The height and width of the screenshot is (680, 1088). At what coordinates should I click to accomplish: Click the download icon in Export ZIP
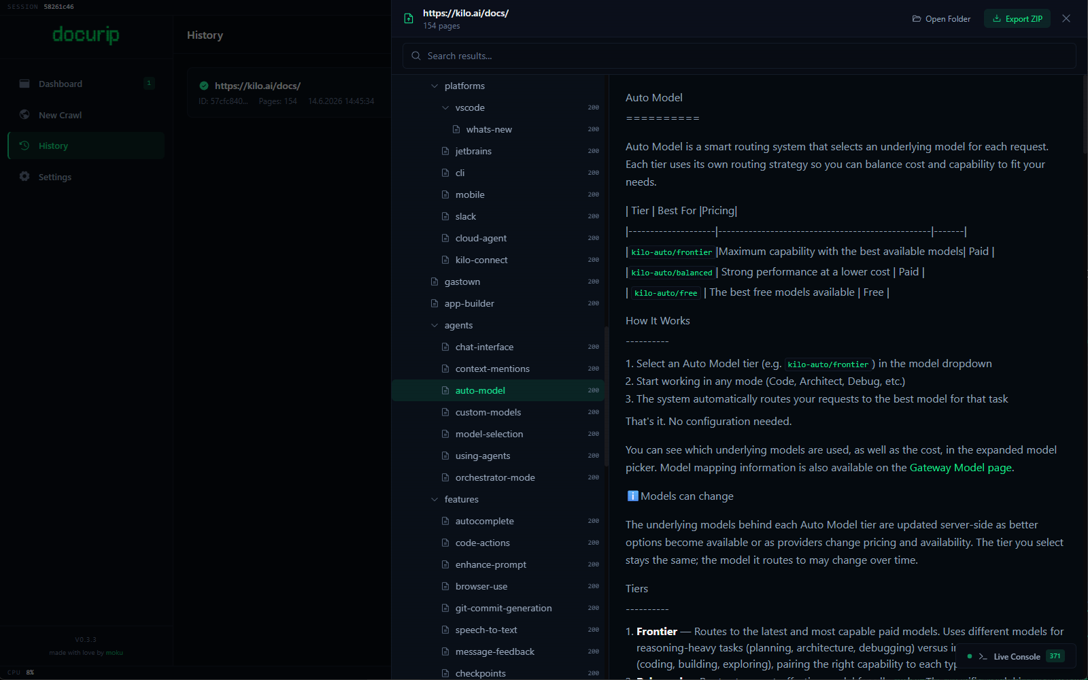(997, 19)
